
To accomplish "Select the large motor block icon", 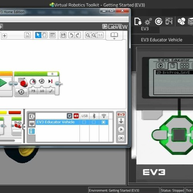I will [x=23, y=82].
